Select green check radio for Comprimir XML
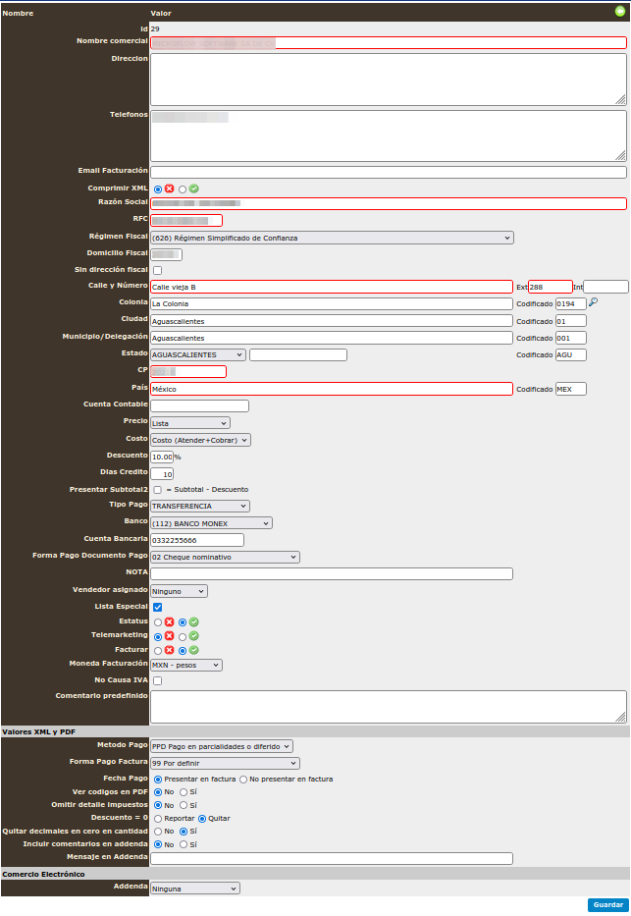 pos(183,189)
